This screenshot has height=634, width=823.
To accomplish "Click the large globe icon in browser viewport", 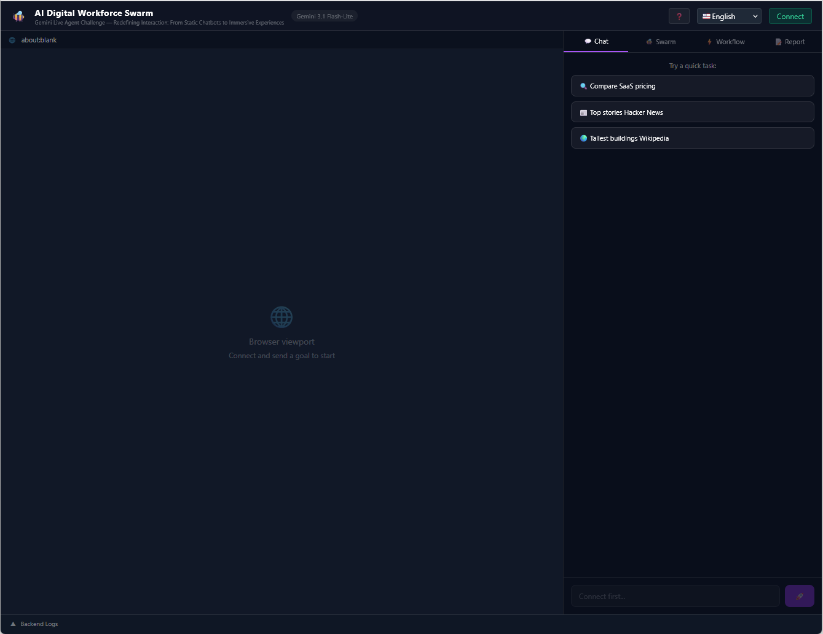I will click(x=282, y=317).
